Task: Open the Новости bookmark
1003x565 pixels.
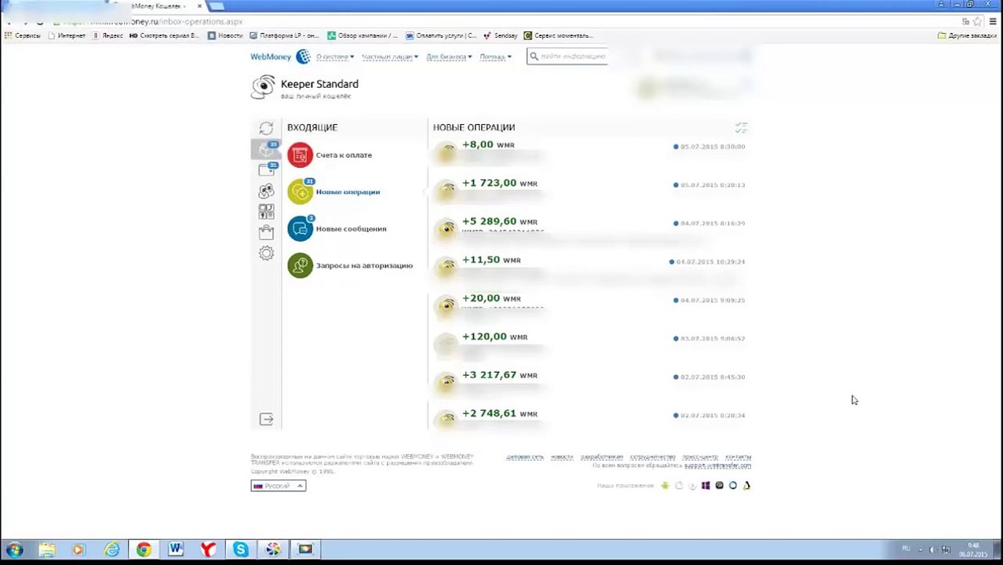Action: click(x=225, y=35)
